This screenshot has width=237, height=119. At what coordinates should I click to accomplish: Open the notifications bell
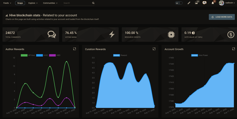point(213,3)
